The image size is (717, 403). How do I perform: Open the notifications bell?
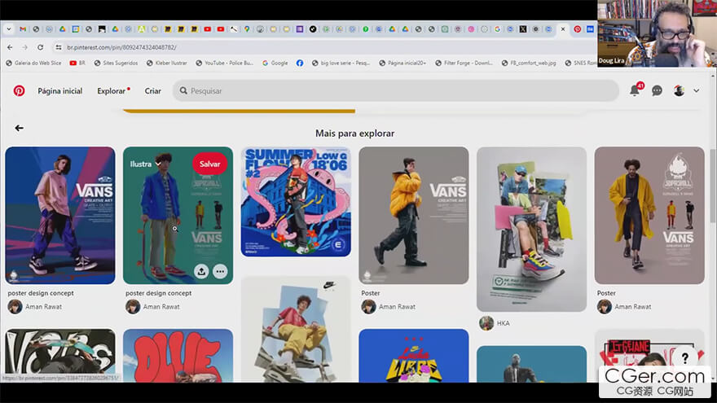(635, 90)
